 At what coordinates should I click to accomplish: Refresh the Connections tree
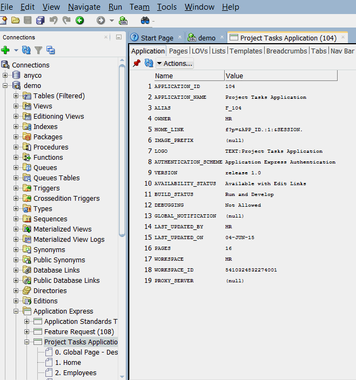(x=26, y=50)
